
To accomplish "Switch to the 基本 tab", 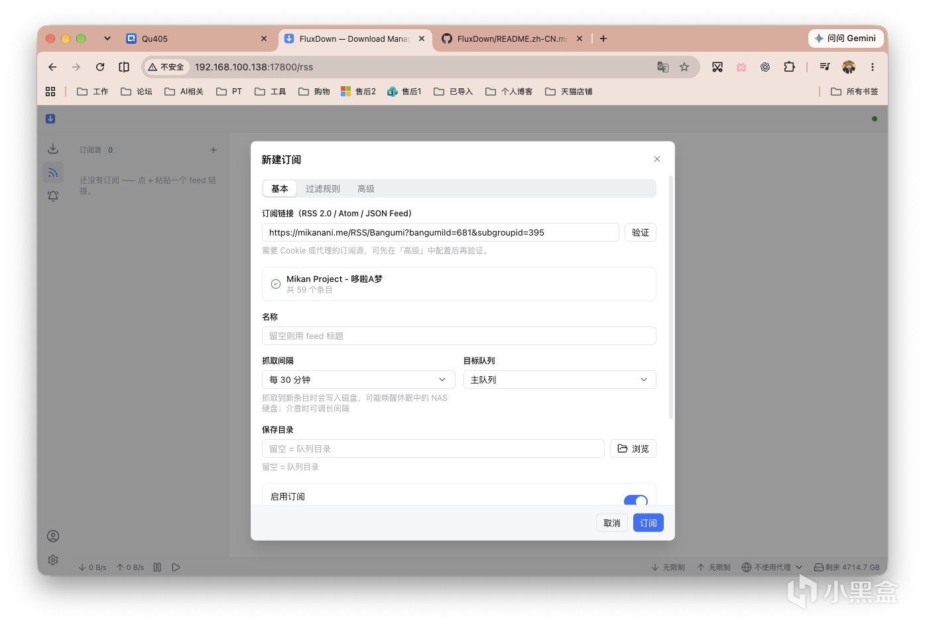I will pyautogui.click(x=280, y=189).
